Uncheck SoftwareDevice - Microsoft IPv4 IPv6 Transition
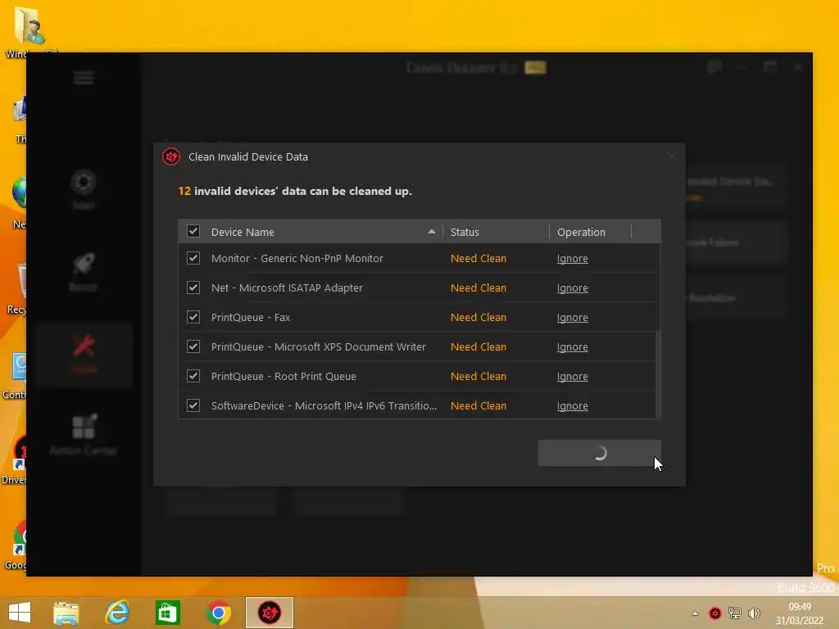This screenshot has width=839, height=629. tap(193, 405)
